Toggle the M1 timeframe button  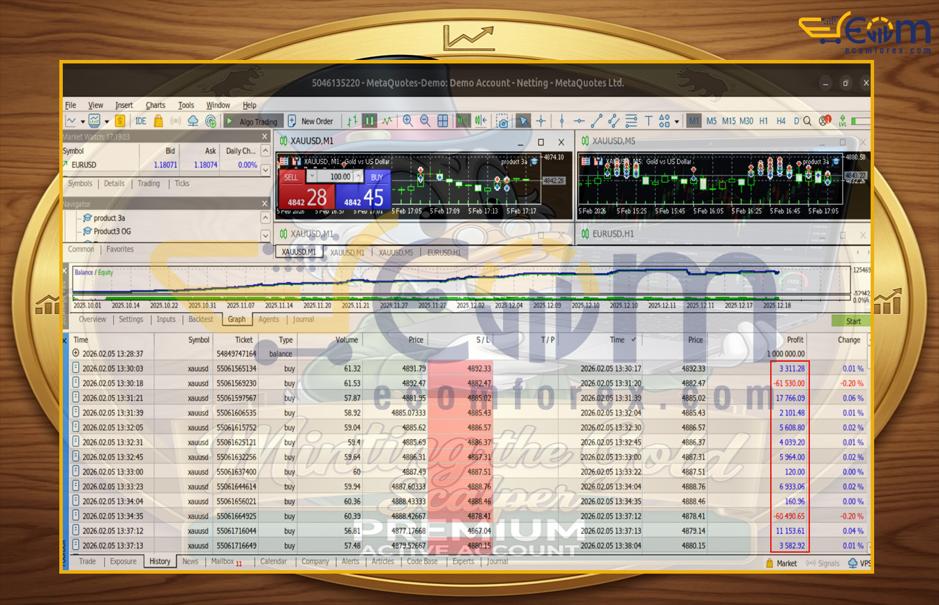click(x=694, y=121)
